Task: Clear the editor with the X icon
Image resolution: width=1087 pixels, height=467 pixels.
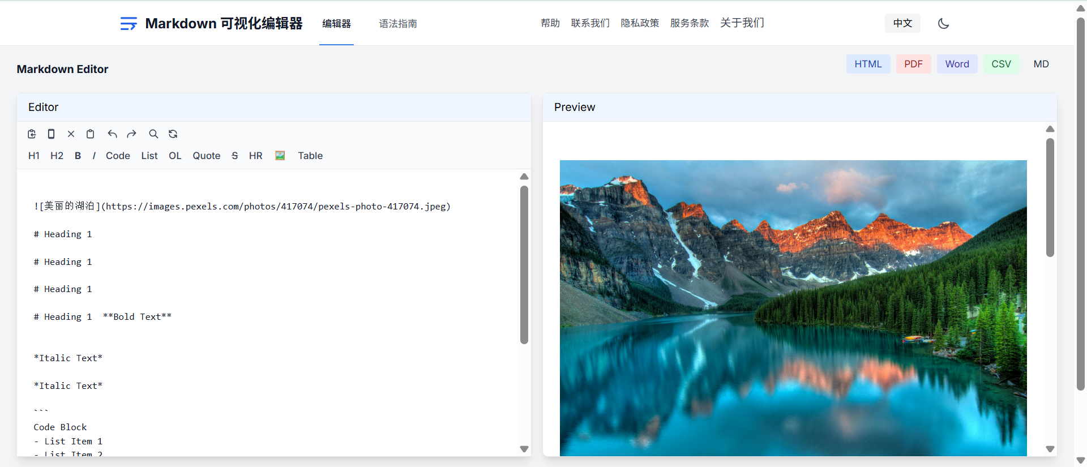Action: (x=71, y=134)
